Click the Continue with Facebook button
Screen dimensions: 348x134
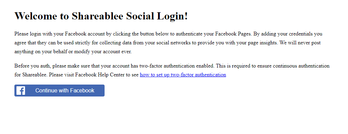tap(59, 90)
